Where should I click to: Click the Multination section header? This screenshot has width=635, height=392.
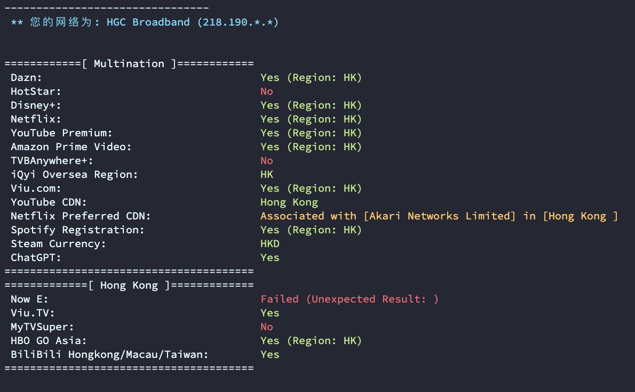(129, 63)
